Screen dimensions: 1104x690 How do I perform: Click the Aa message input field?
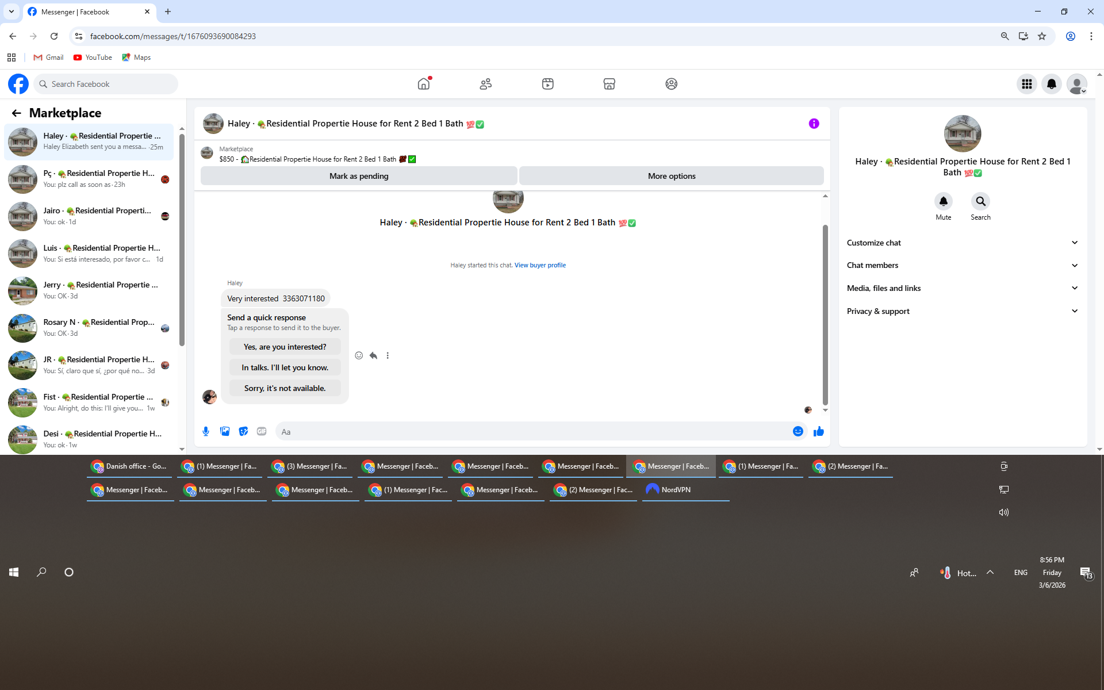(532, 432)
